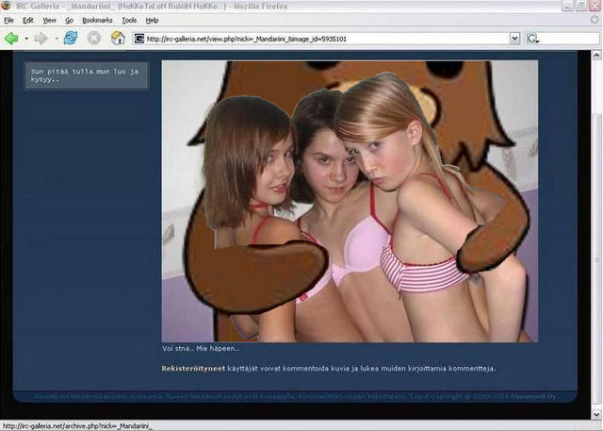Open the Forward button history dropdown

pos(54,39)
